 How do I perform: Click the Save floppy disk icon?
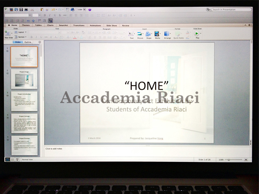point(21,10)
